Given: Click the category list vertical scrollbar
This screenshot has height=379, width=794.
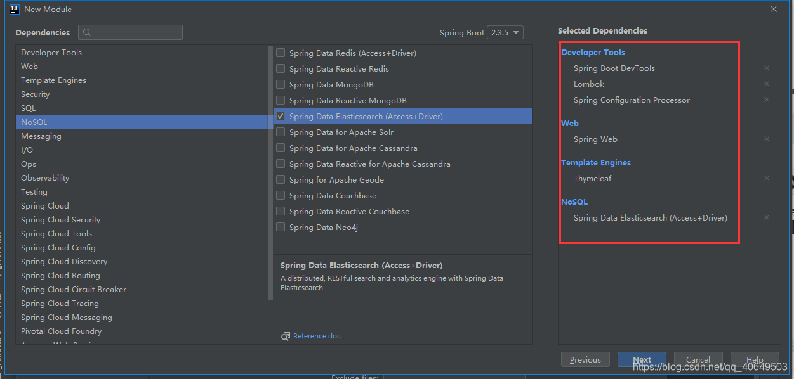Looking at the screenshot, I should [x=271, y=172].
